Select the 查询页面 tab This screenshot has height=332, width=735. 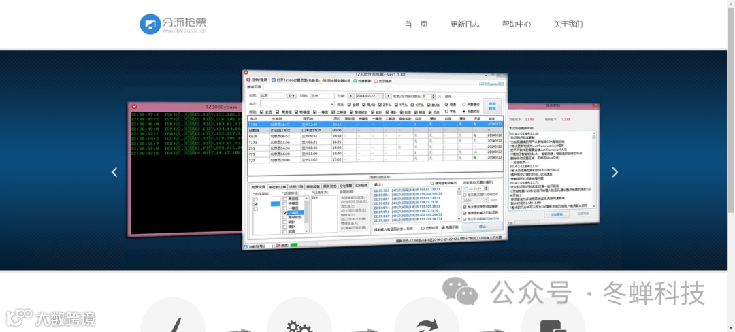click(255, 87)
